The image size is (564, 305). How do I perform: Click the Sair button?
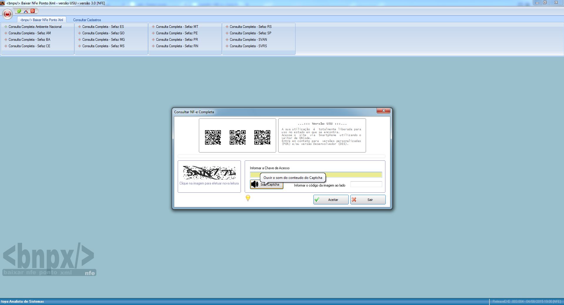(x=368, y=200)
